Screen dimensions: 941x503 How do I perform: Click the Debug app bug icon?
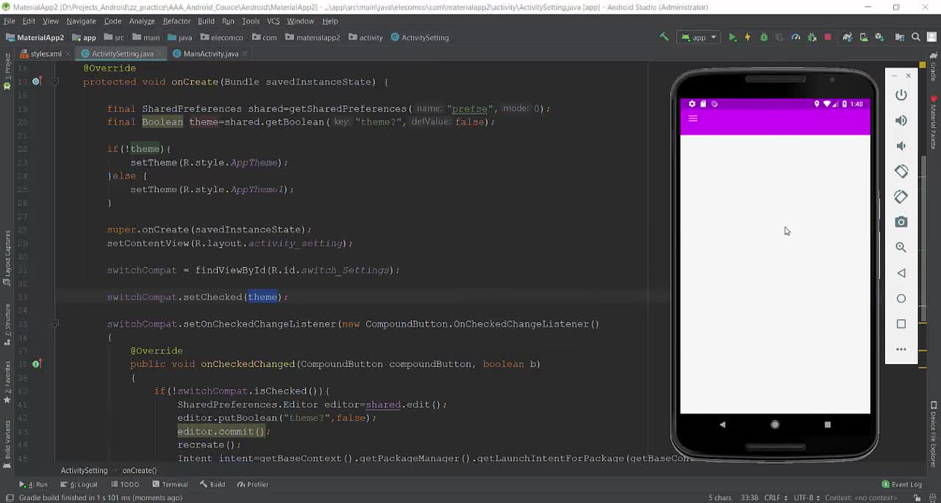click(763, 38)
